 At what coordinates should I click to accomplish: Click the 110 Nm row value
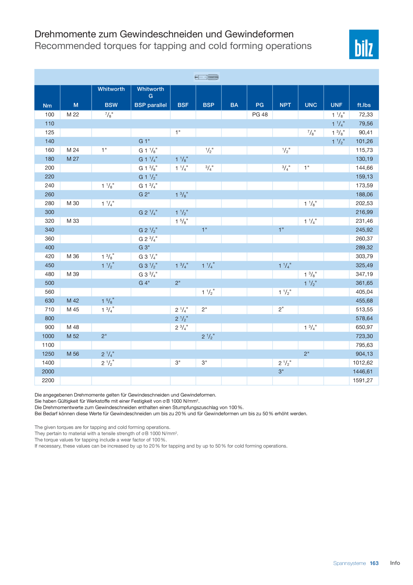[50, 123]
